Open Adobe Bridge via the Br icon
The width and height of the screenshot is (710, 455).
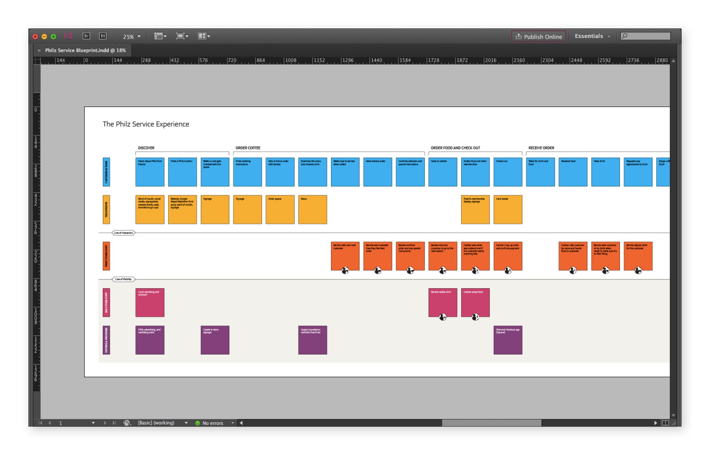(86, 36)
